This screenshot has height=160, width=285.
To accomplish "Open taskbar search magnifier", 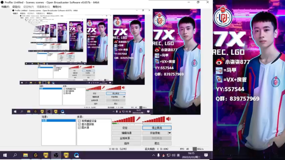I will [x=15, y=155].
